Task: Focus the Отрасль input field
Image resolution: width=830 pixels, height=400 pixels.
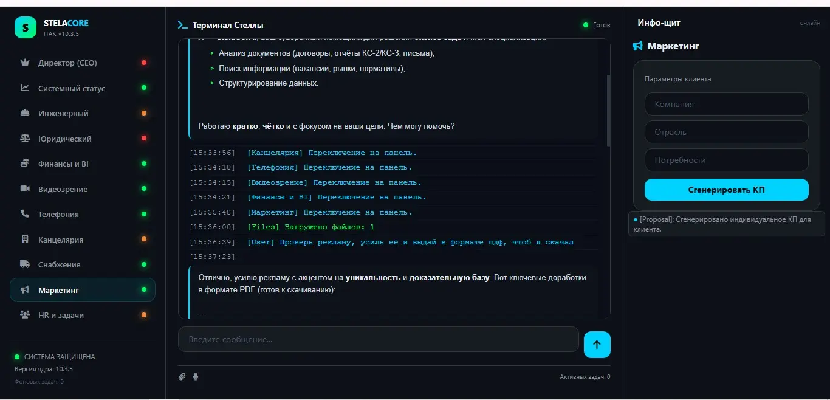Action: (x=727, y=132)
